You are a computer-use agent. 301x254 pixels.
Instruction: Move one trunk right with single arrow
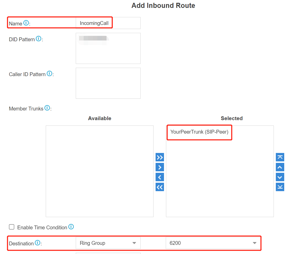[x=160, y=167]
